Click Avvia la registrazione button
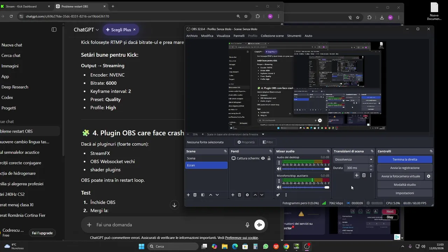Image resolution: width=448 pixels, height=252 pixels. click(405, 168)
